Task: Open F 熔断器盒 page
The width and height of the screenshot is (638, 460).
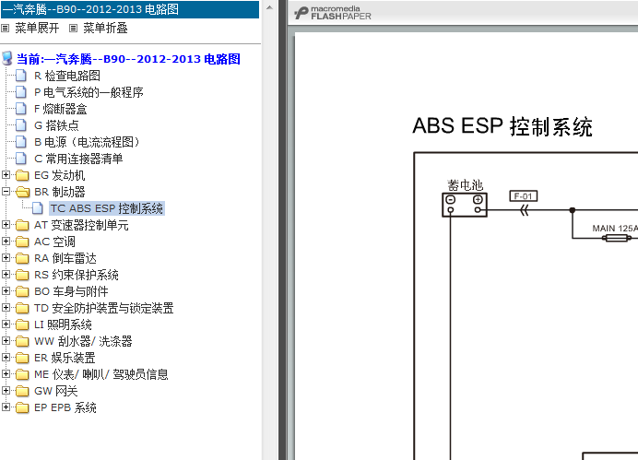Action: coord(61,109)
